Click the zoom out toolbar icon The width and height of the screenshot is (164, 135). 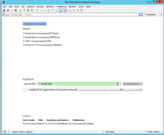tap(74, 10)
